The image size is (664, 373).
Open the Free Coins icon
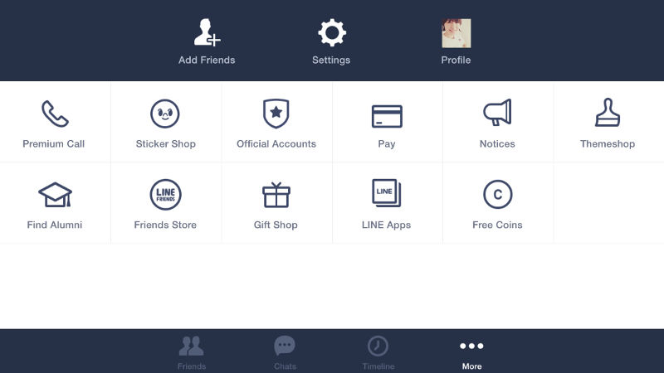pyautogui.click(x=497, y=195)
